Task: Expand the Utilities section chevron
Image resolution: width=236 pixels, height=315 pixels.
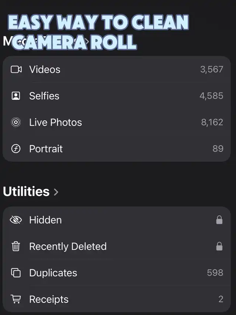Action: click(56, 192)
